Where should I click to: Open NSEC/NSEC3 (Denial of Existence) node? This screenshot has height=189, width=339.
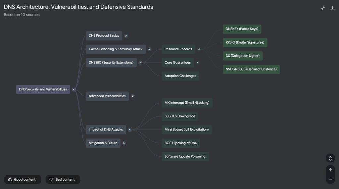(251, 69)
